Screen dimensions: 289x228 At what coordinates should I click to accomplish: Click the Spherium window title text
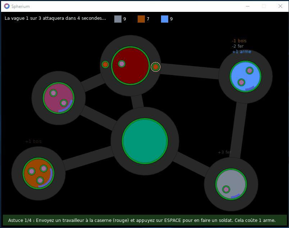pyautogui.click(x=20, y=6)
